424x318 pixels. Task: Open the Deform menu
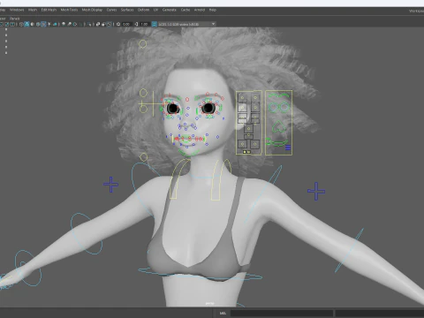pyautogui.click(x=144, y=10)
